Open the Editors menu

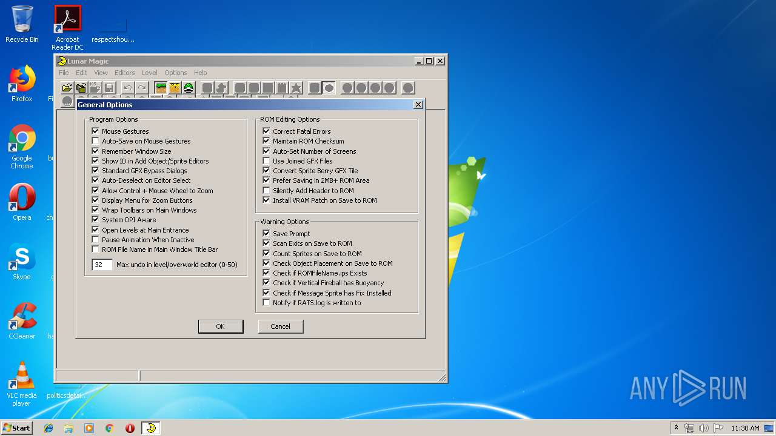[125, 73]
